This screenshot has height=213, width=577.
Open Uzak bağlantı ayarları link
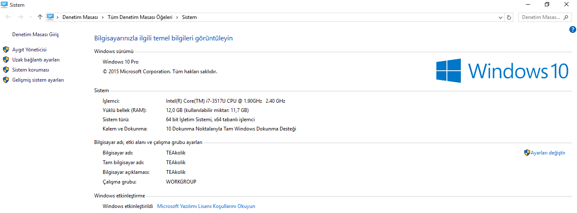point(36,60)
